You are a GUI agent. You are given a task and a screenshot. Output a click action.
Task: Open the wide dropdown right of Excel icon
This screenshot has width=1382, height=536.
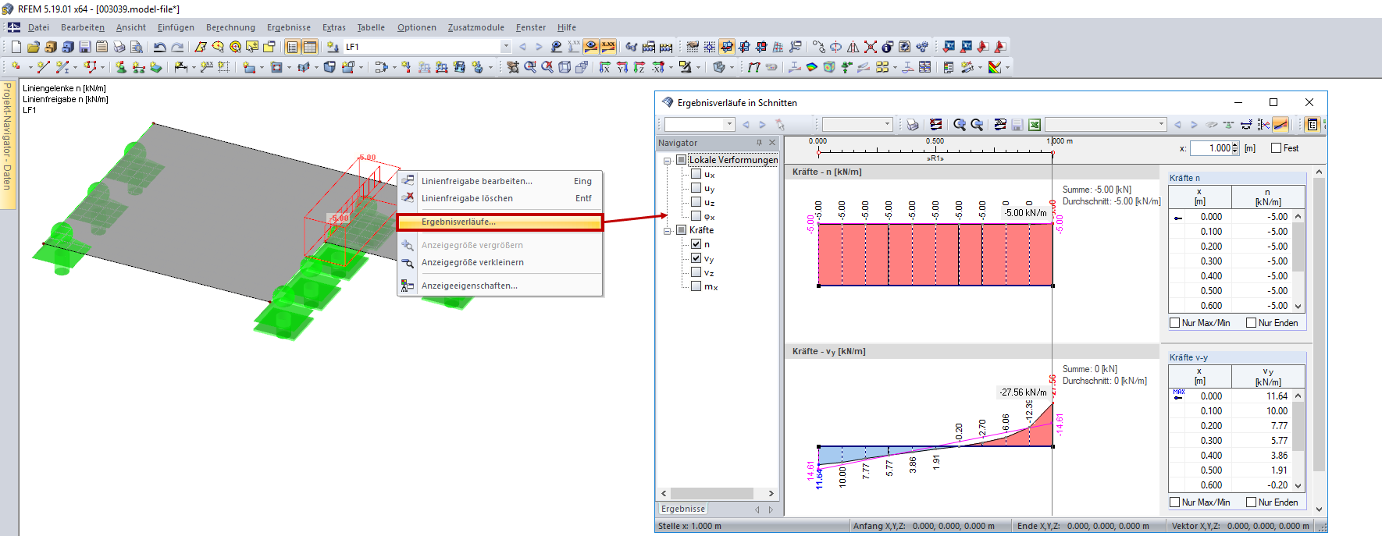[1161, 125]
